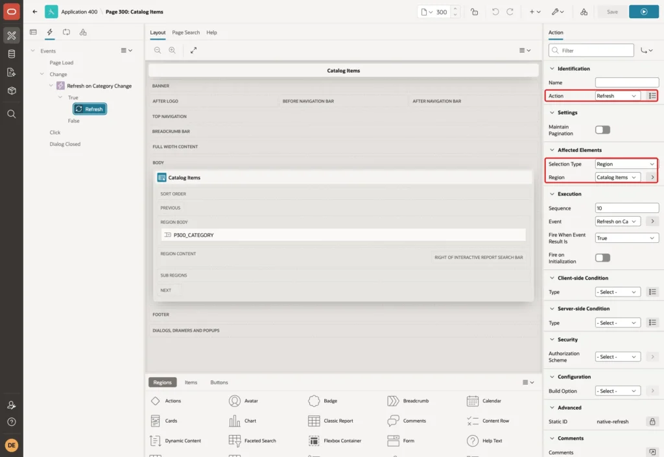
Task: Open Authorization Scheme dropdown
Action: tap(618, 356)
